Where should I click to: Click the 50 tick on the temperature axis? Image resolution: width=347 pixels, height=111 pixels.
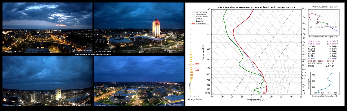point(301,97)
